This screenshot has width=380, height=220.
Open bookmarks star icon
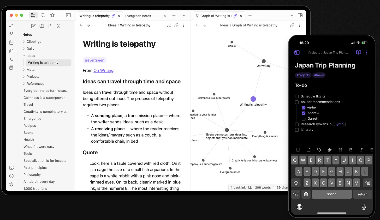[x=52, y=15]
